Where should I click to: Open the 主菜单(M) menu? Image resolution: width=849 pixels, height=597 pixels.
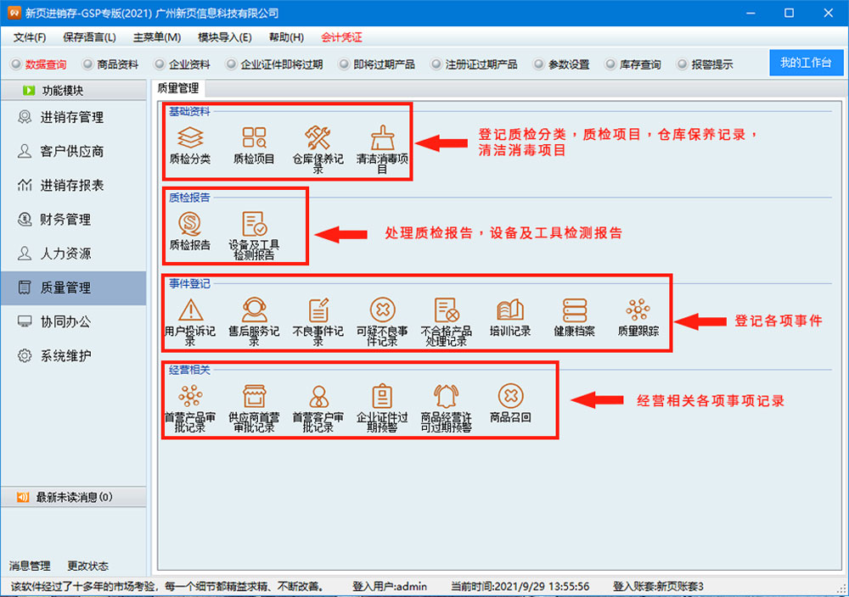(x=157, y=37)
